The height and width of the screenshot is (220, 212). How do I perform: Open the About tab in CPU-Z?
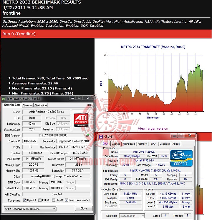pyautogui.click(x=176, y=144)
